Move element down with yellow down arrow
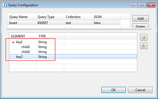 144,46
